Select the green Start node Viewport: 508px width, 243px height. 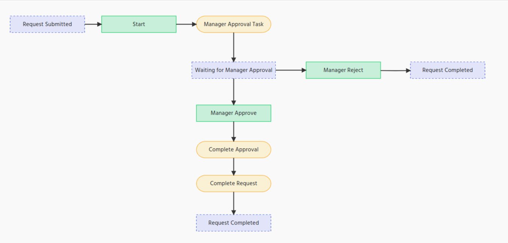139,24
